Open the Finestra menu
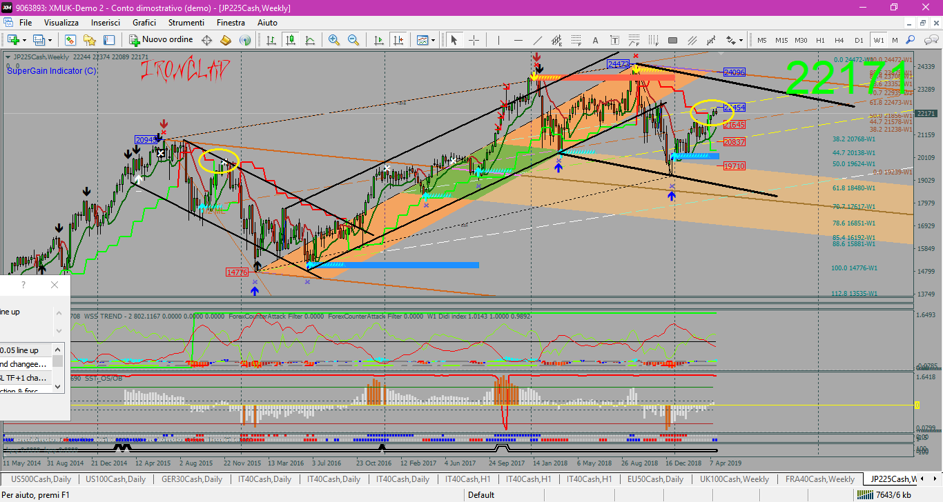 click(231, 23)
